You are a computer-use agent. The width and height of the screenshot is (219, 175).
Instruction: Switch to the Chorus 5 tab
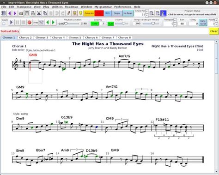coord(75,37)
